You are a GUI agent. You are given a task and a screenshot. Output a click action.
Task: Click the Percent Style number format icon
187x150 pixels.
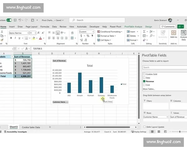point(88,36)
